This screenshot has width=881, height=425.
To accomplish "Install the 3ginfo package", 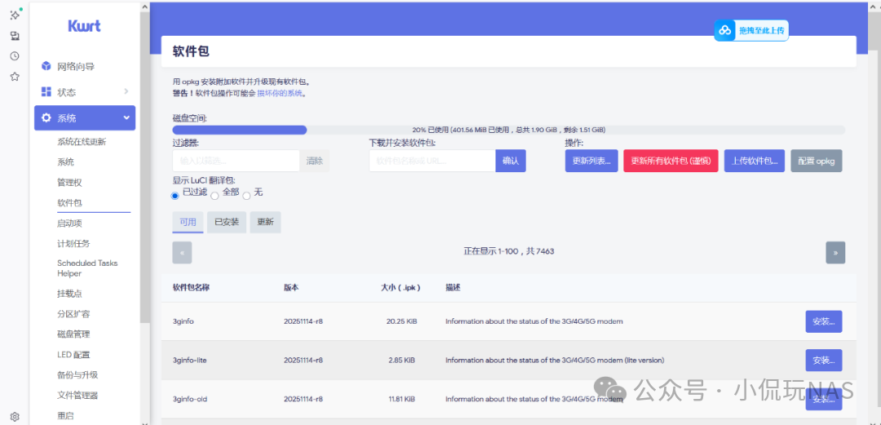I will pyautogui.click(x=824, y=321).
